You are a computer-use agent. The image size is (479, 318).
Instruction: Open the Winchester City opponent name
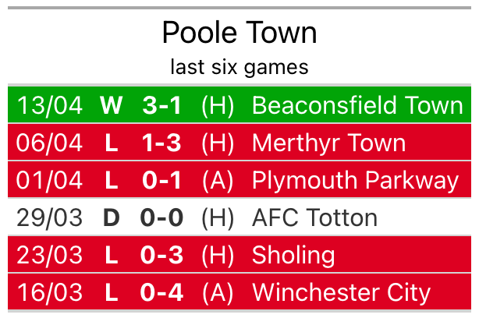[x=341, y=292]
